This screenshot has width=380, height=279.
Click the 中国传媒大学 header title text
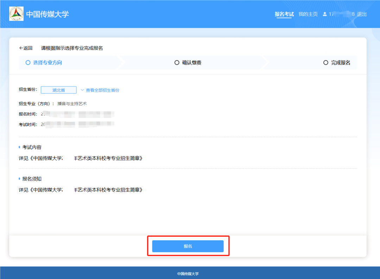tap(47, 14)
